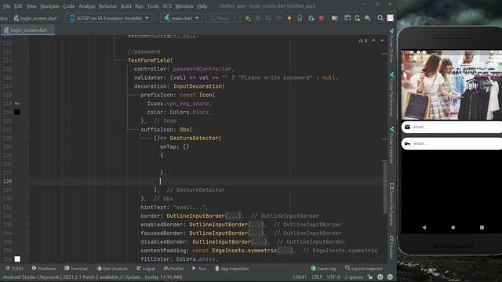Open the Navigate menu
Screen dimensions: 502x282
coord(49,6)
